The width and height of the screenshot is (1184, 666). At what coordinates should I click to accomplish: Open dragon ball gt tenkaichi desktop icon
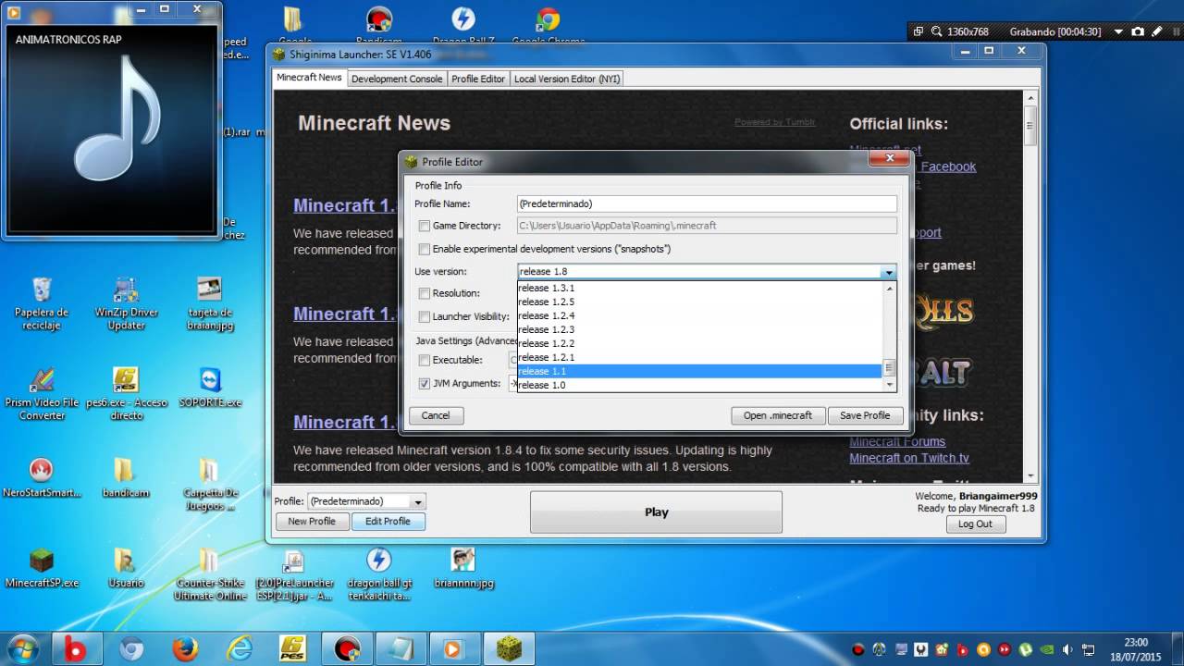click(x=378, y=574)
